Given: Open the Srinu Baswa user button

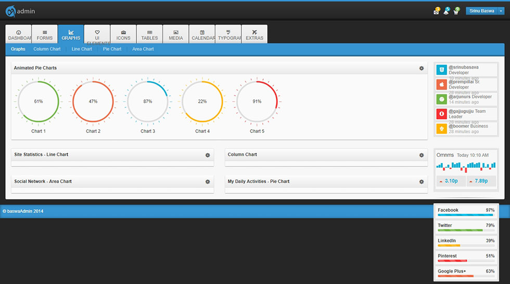Looking at the screenshot, I should coord(482,11).
